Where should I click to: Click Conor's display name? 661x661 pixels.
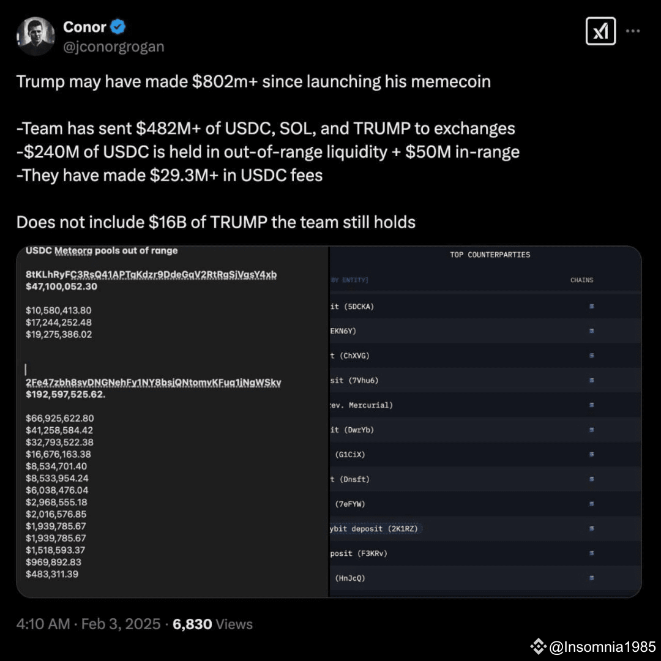point(85,27)
